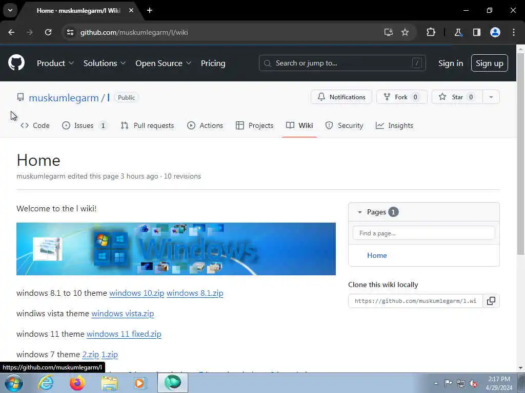Download windows vista.zip
Image resolution: width=525 pixels, height=393 pixels.
[x=123, y=314]
